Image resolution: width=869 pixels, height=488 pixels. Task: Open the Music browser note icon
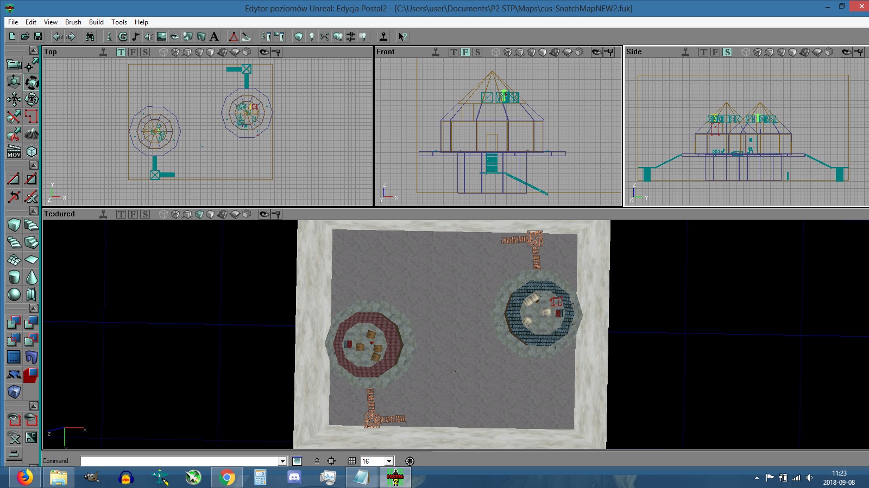[136, 36]
